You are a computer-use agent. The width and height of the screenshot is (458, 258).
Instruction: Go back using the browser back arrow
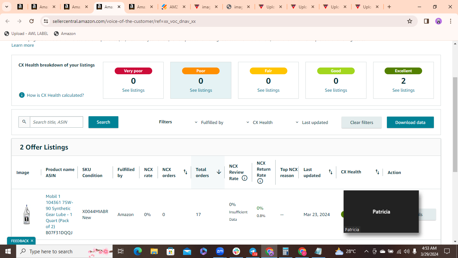(x=7, y=21)
